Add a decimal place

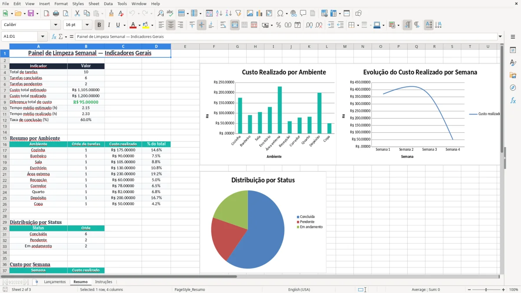(x=309, y=25)
